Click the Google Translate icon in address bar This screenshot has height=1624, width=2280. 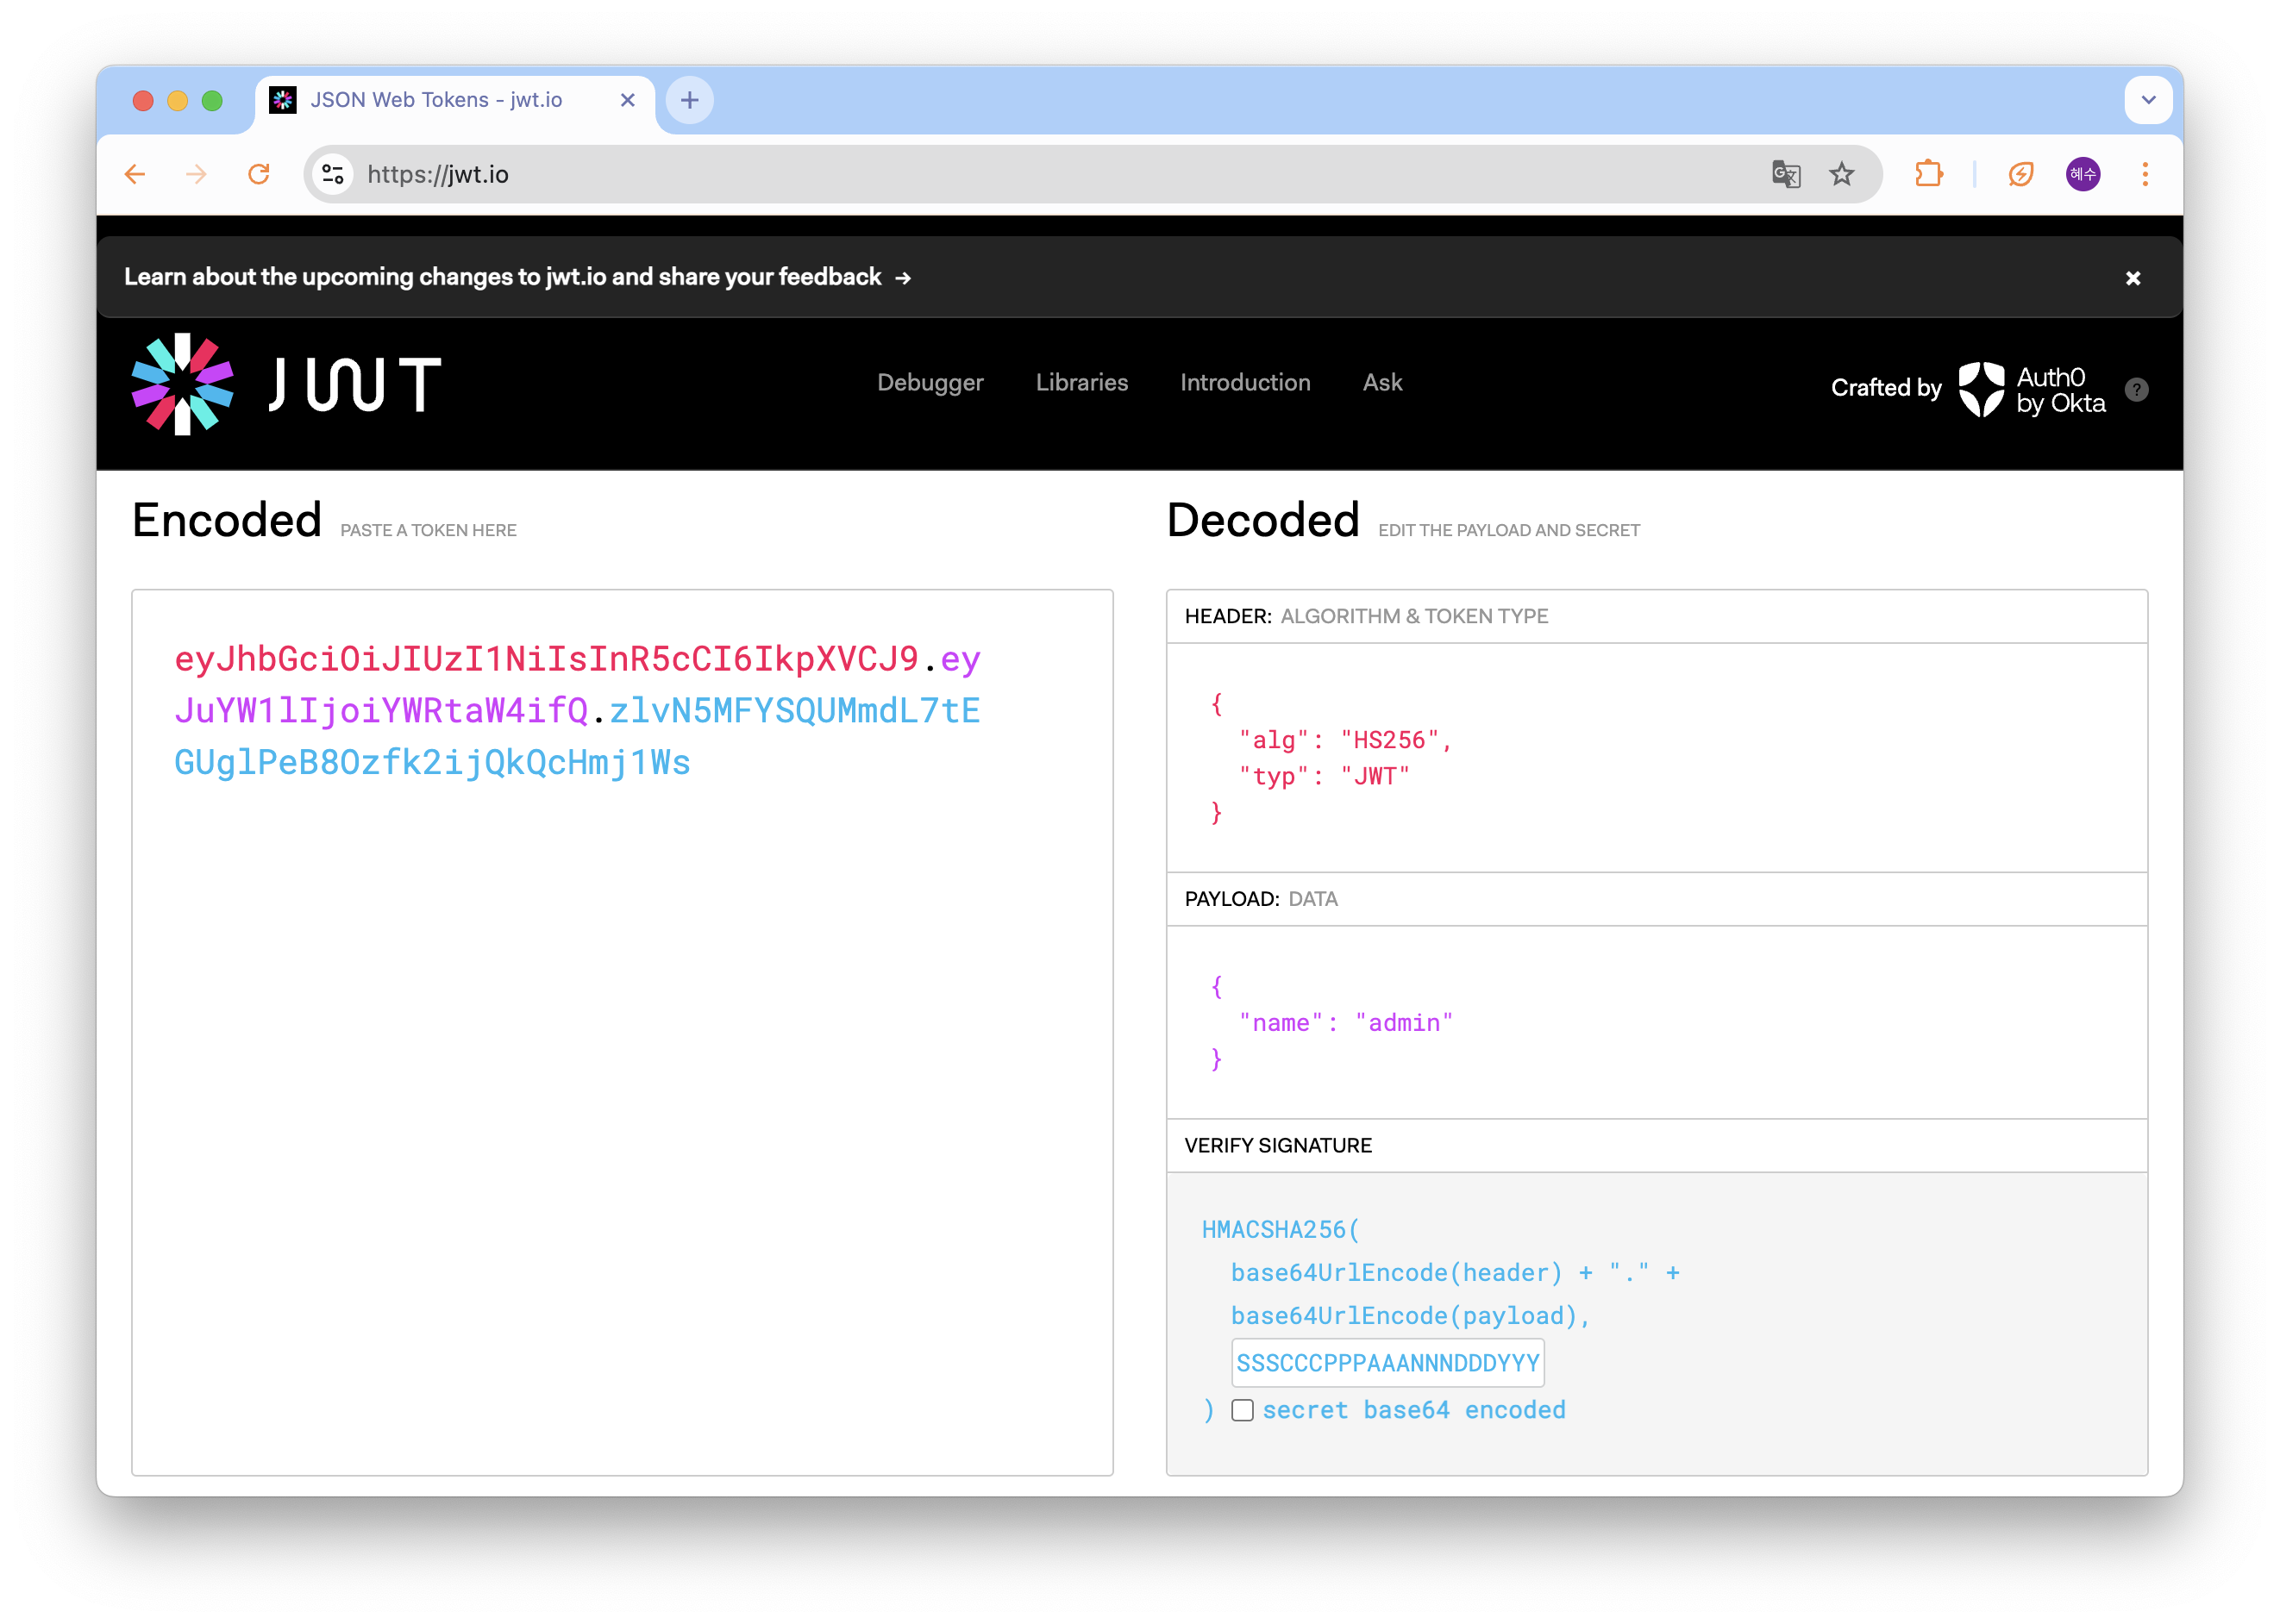click(1786, 174)
